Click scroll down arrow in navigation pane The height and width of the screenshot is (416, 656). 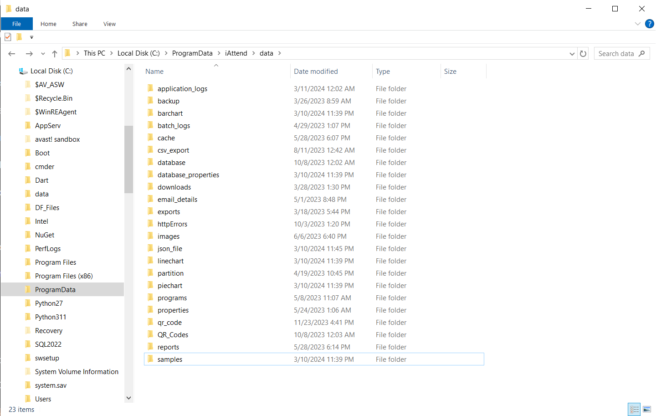coord(128,398)
